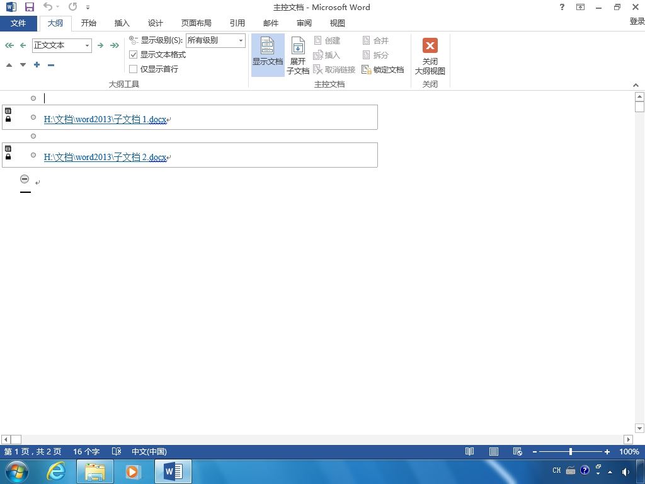Click 合并 merge subdocuments
645x484 pixels.
pos(375,40)
